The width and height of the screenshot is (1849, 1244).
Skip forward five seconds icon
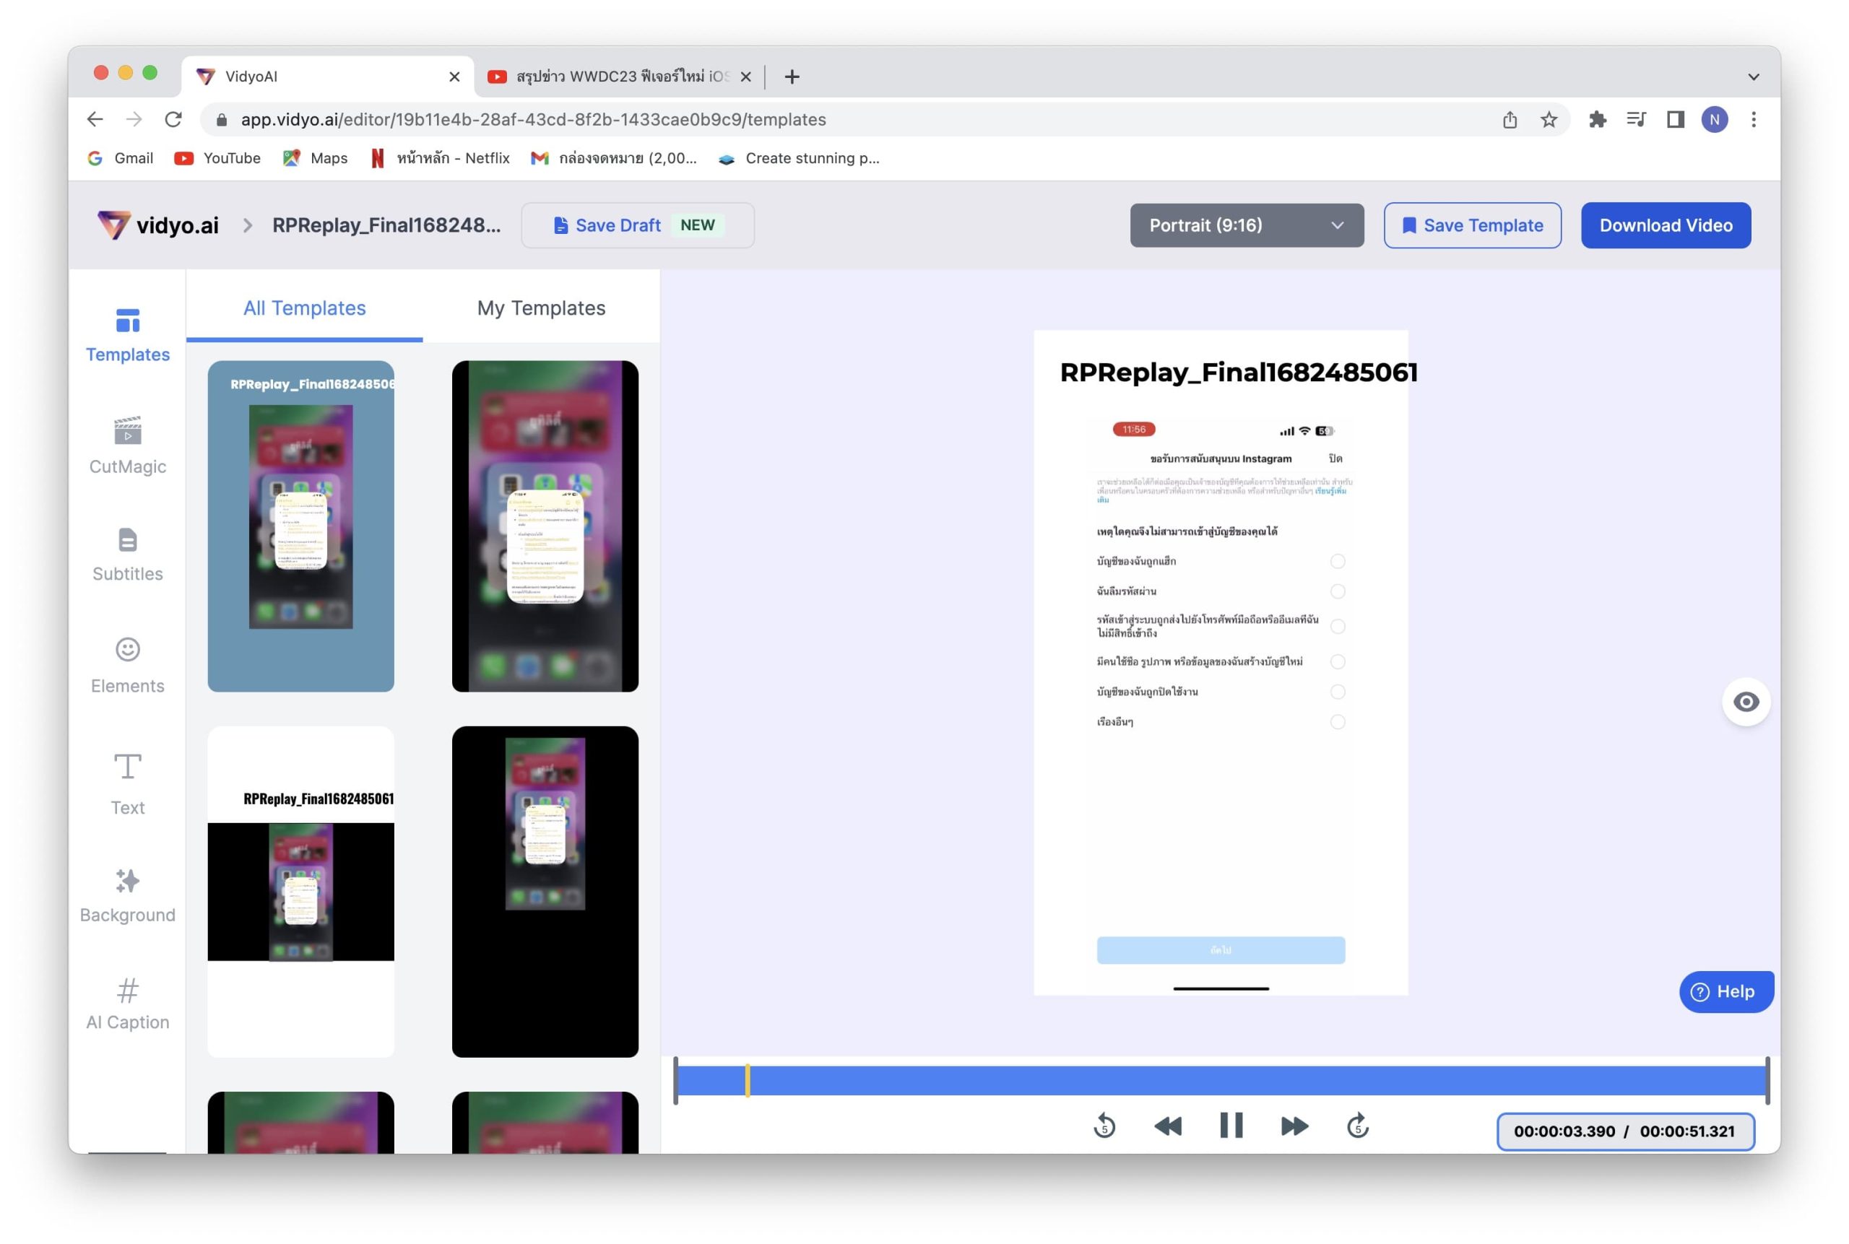point(1358,1126)
